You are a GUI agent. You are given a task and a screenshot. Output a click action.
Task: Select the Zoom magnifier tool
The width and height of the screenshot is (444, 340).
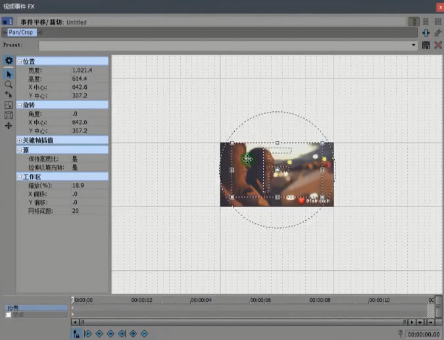[9, 84]
